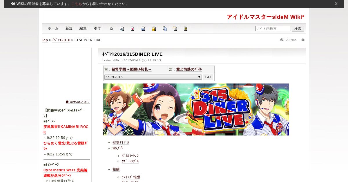
Task: Open previous event 超常学園～覚醒ｽﾙ切札～
Action: 131,69
